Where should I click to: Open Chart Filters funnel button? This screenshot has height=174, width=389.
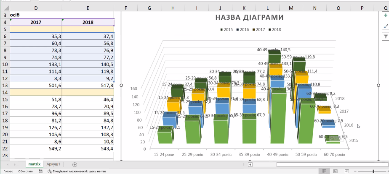pyautogui.click(x=385, y=37)
